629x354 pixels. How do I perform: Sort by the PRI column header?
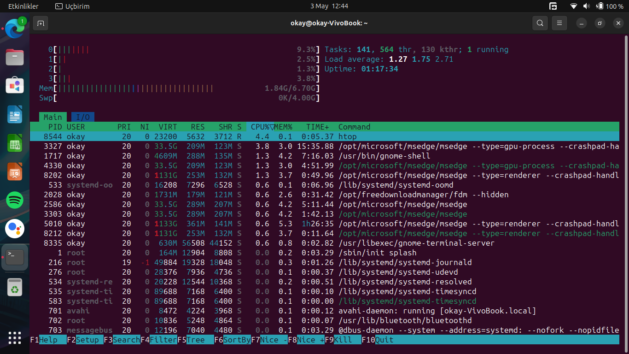124,127
